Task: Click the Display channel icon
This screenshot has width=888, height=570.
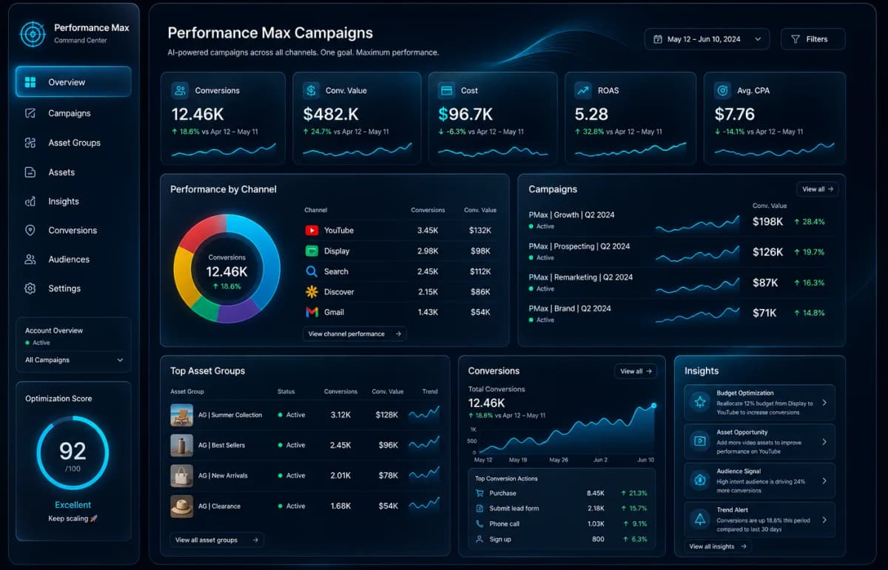Action: click(312, 251)
